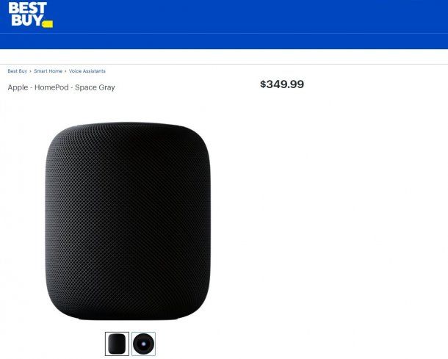Click the word "Apple" in product title

point(18,87)
